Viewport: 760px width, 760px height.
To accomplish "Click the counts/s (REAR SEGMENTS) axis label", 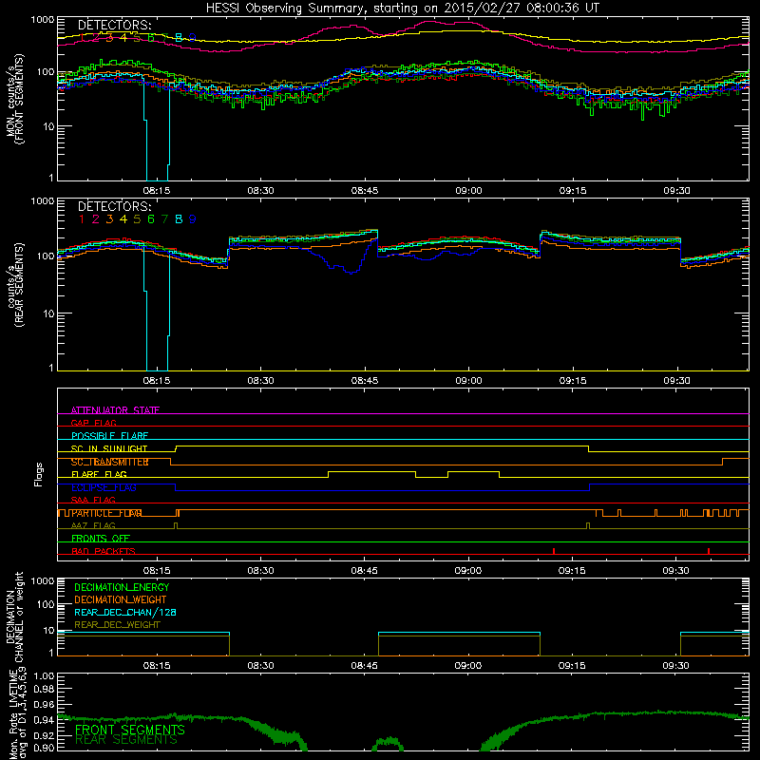I will 15,286.
